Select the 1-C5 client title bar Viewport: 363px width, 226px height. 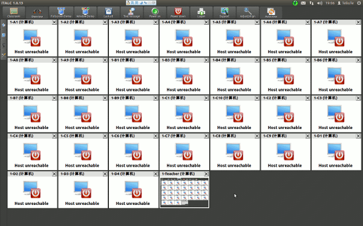point(83,136)
